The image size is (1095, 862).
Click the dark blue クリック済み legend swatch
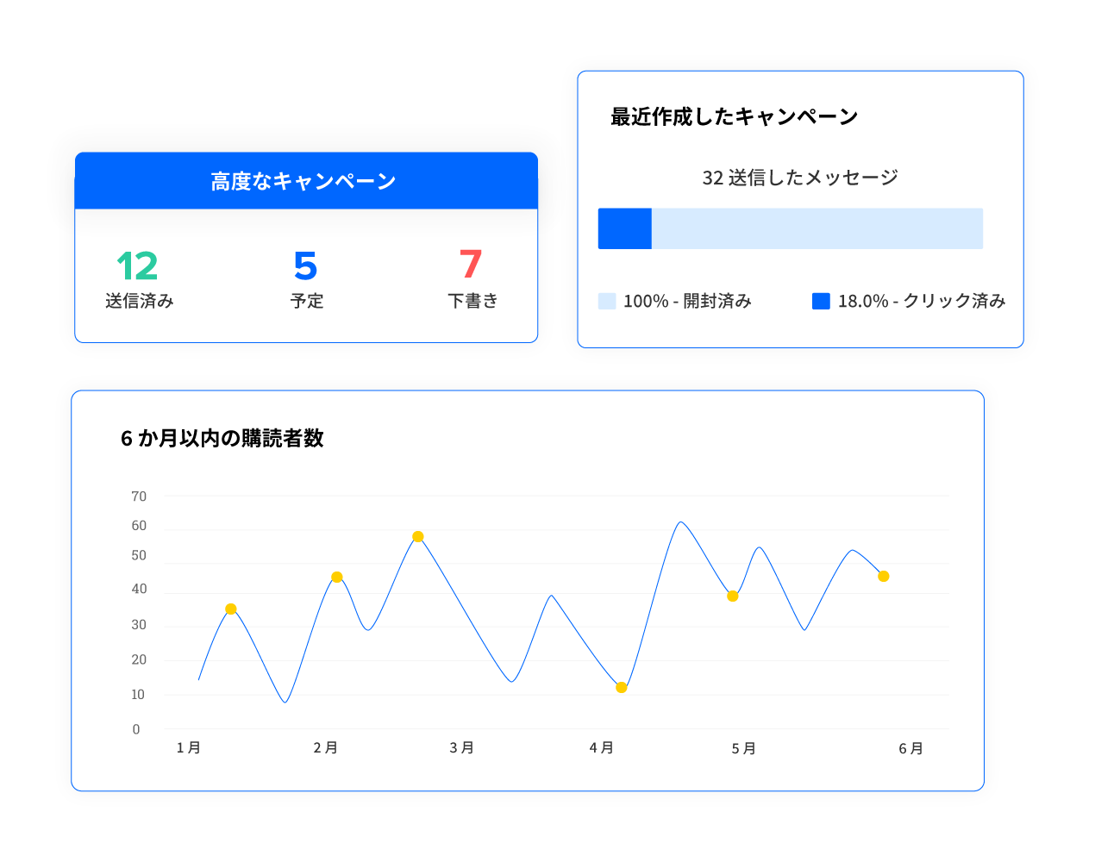tap(821, 301)
